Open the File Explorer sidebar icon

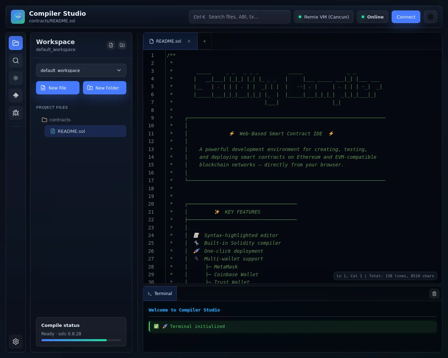[16, 43]
